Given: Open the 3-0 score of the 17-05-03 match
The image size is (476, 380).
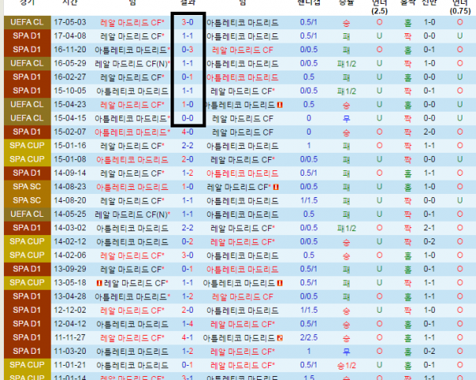Looking at the screenshot, I should 187,22.
